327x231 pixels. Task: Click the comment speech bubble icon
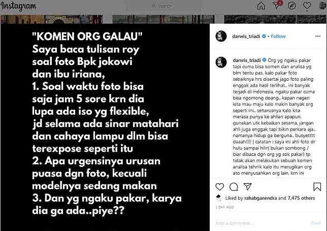point(234,187)
